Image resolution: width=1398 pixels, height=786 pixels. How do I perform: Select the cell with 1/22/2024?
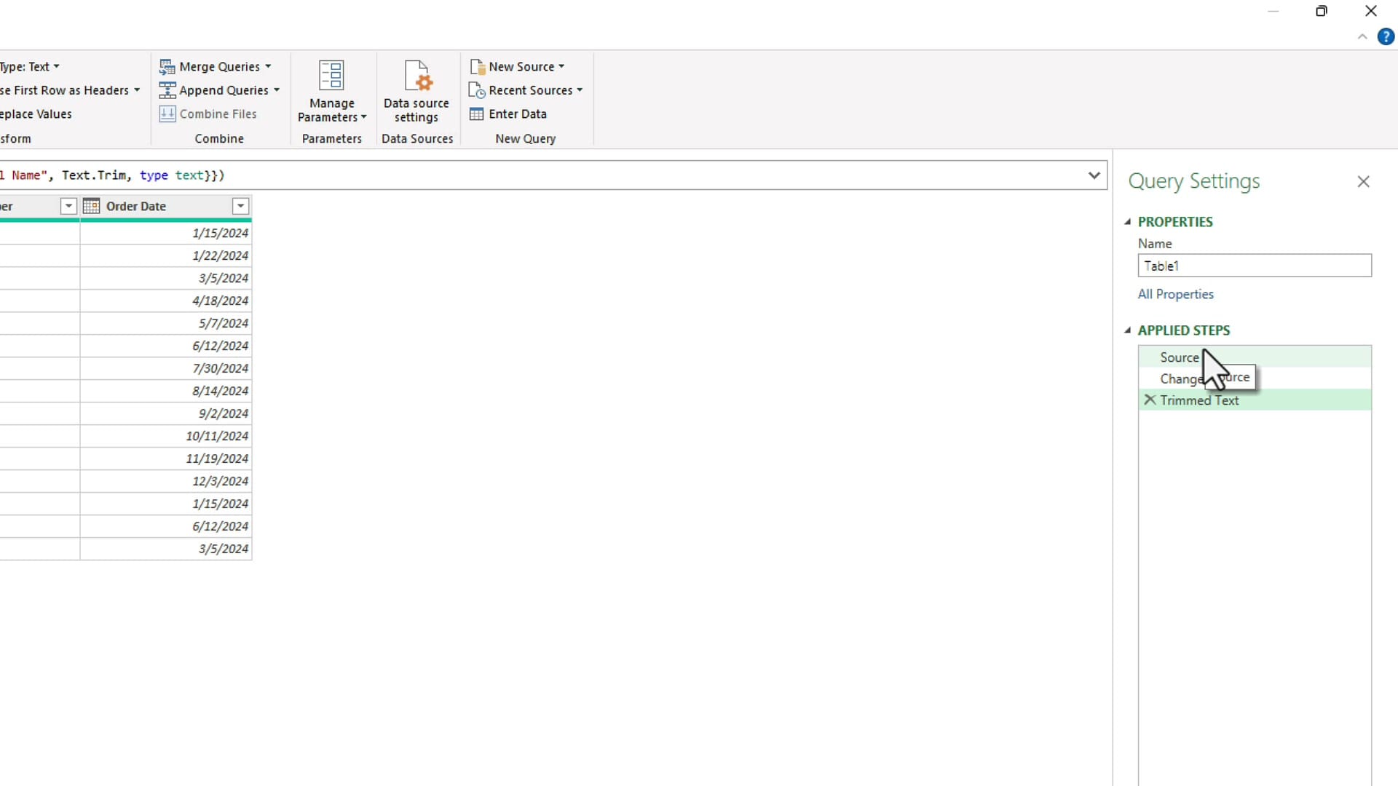tap(165, 255)
